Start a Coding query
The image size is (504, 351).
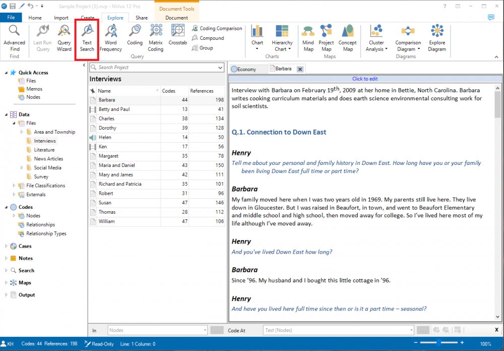click(x=135, y=35)
